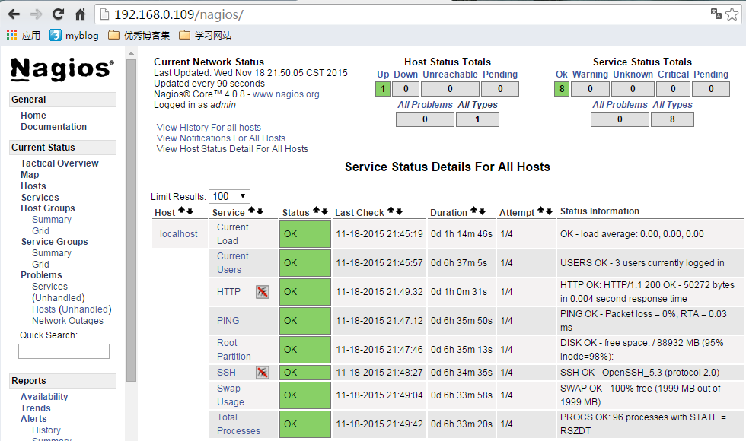Click the Host Status Unreachable link

[450, 75]
